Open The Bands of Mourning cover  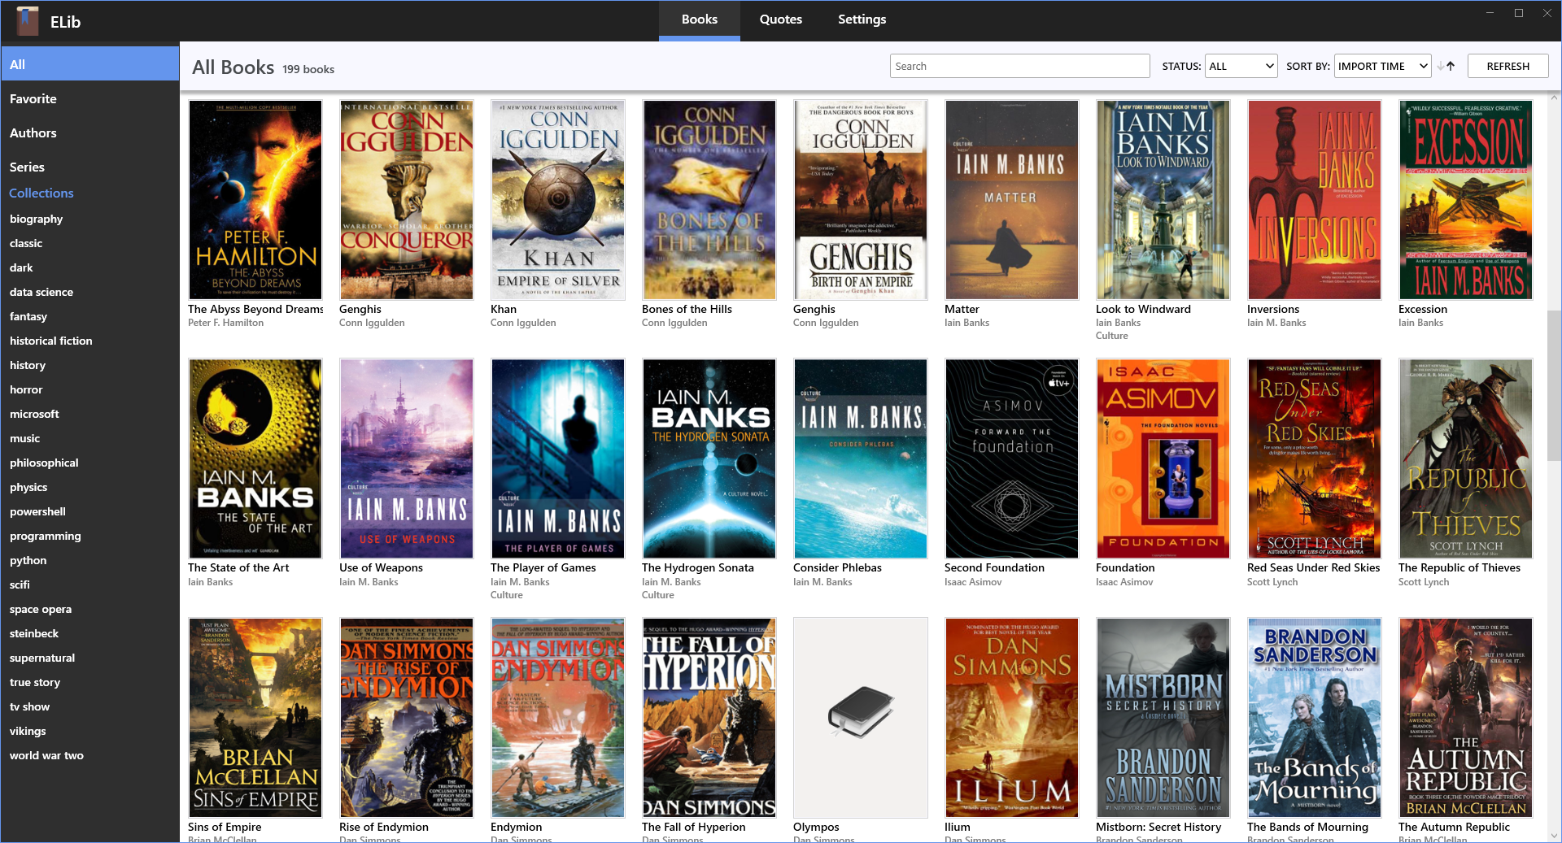(x=1315, y=718)
